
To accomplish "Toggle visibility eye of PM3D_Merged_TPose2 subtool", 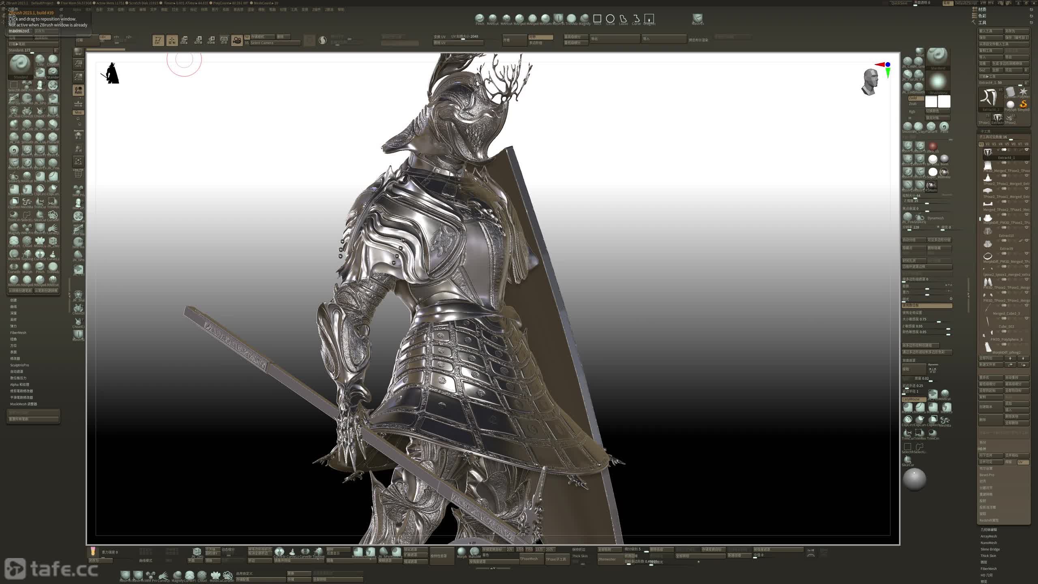I will click(1027, 163).
